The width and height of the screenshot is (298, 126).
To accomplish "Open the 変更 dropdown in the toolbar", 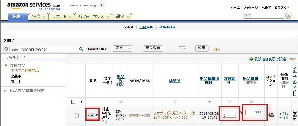I will point(122,48).
